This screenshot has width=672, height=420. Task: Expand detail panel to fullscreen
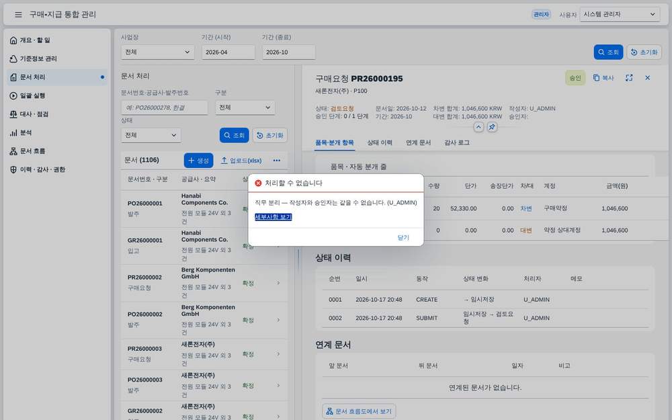pyautogui.click(x=629, y=78)
